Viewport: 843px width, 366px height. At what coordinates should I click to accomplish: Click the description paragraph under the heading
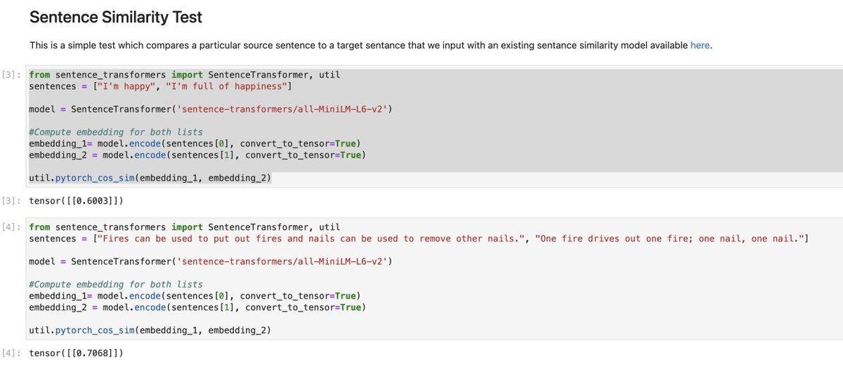[371, 46]
